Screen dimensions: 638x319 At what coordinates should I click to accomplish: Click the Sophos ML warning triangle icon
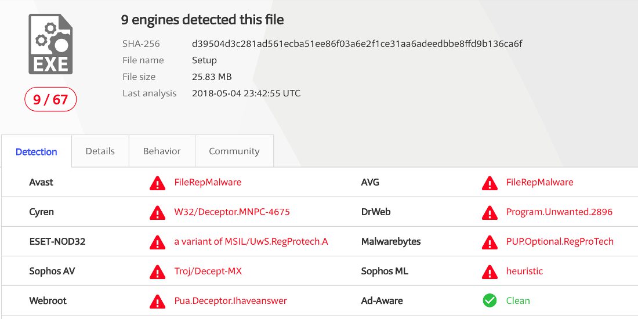click(490, 272)
